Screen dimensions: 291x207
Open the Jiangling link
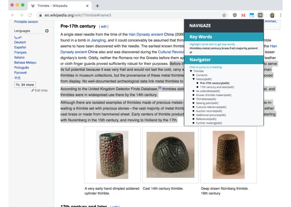tap(98, 40)
